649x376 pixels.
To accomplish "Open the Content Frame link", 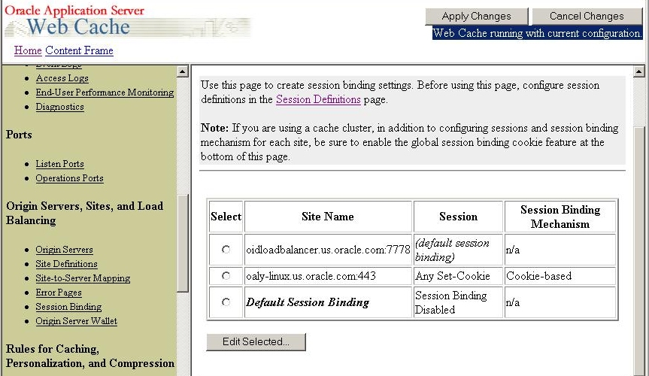I will (79, 50).
